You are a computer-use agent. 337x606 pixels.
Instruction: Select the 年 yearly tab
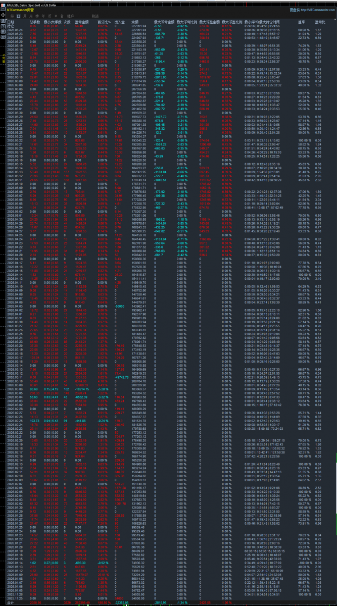point(43,16)
